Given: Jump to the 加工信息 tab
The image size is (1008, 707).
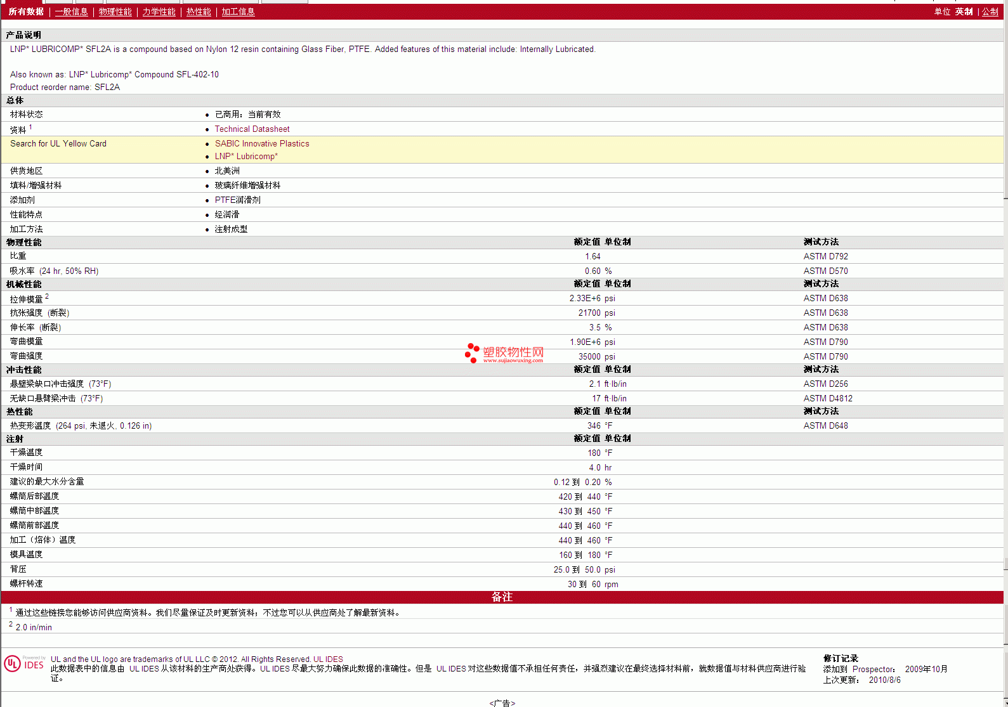Looking at the screenshot, I should (238, 12).
